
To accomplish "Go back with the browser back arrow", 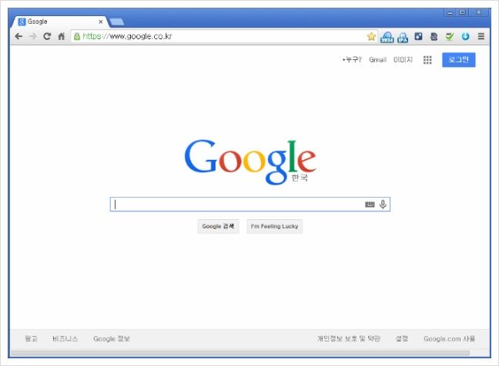I will click(x=18, y=36).
